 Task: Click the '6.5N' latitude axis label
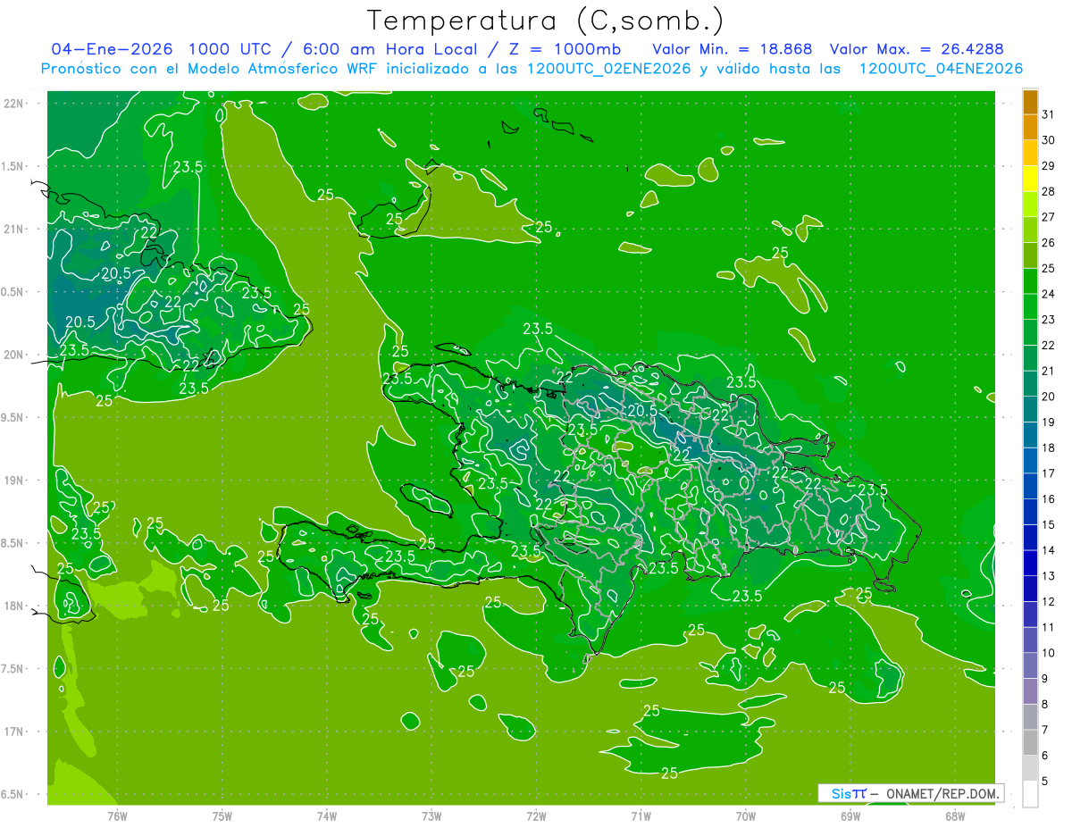13,794
